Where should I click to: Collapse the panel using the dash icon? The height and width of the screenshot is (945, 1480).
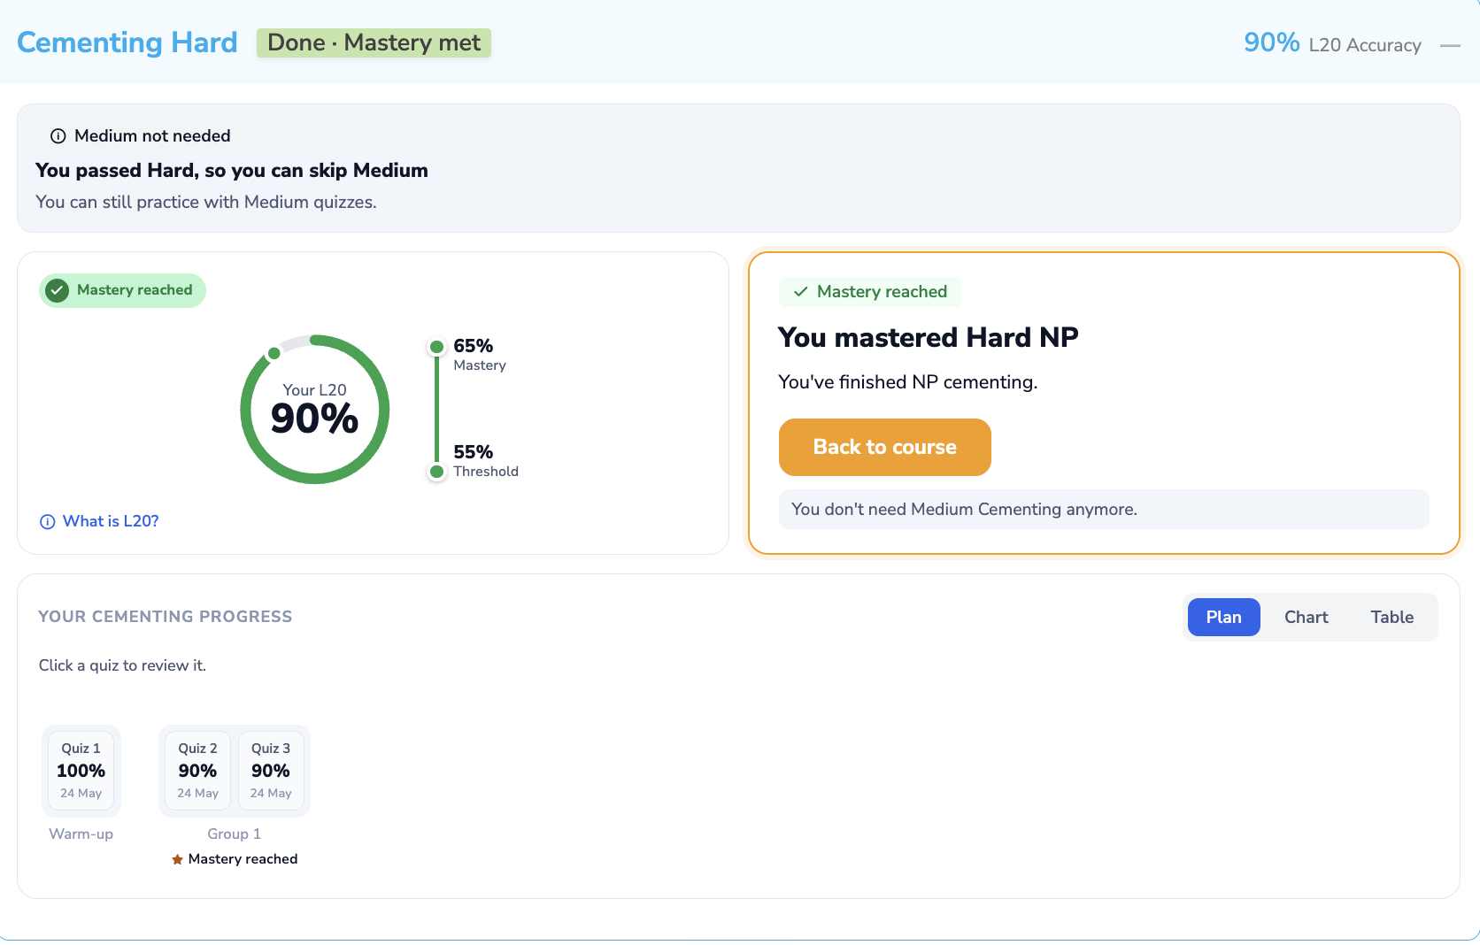pos(1450,45)
